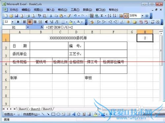
Task: Open the fill color palette arrow
Action: click(74, 22)
